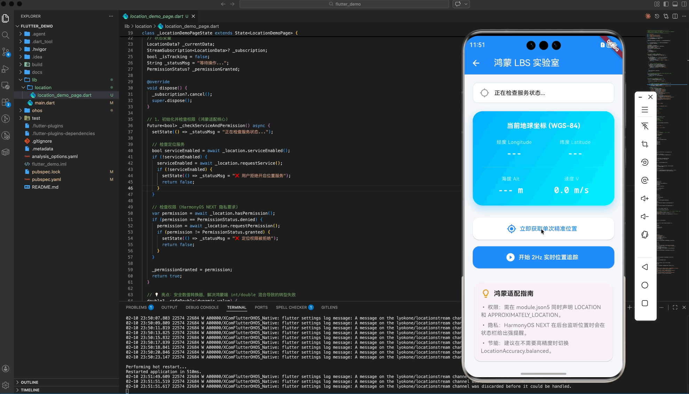
Task: Toggle the primary sidebar layout icon
Action: 666,4
